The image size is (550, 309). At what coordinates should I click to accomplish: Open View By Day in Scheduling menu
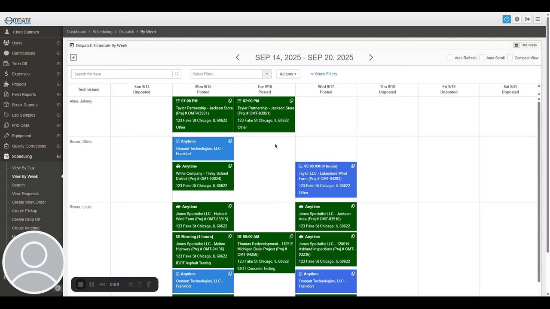[23, 168]
